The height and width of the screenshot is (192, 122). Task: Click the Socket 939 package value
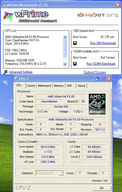point(61,107)
